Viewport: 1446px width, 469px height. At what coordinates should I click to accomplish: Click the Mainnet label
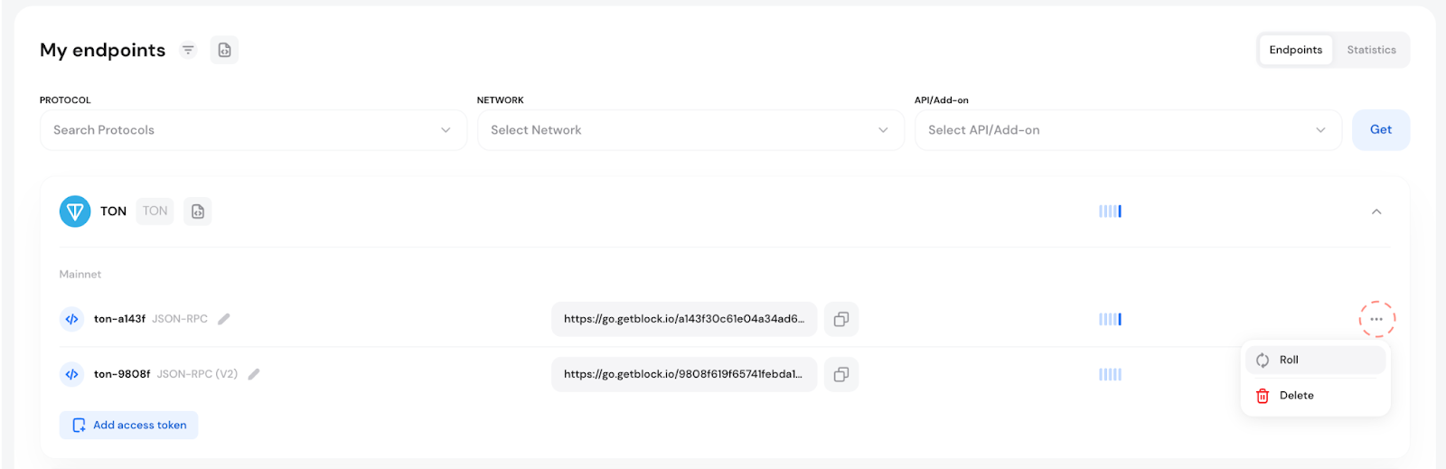coord(80,275)
